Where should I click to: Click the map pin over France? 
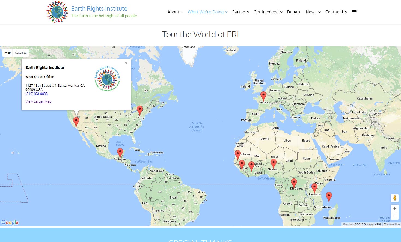pyautogui.click(x=263, y=96)
